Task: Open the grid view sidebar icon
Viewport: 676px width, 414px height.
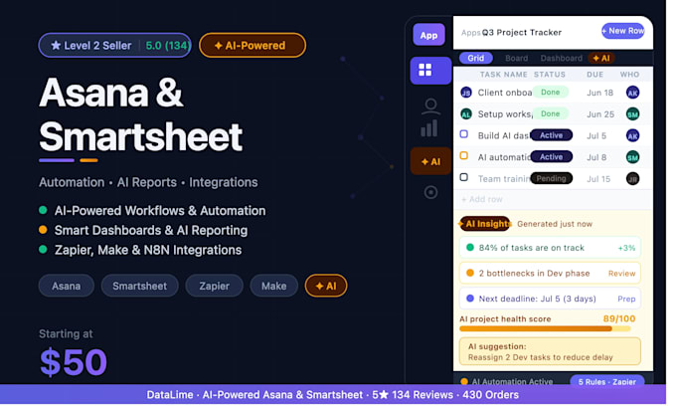Action: click(430, 71)
